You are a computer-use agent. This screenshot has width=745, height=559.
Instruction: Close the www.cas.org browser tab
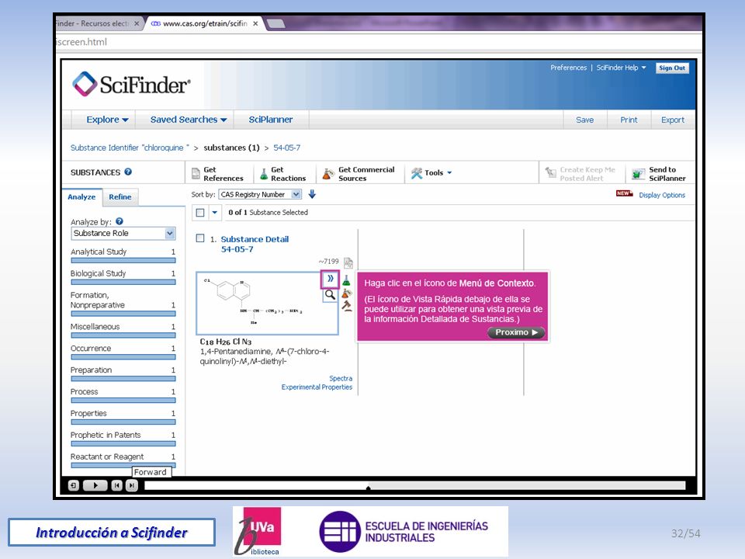tap(255, 23)
